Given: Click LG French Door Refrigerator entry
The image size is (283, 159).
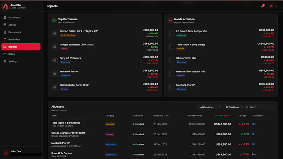Looking at the screenshot, I should pos(191,31).
